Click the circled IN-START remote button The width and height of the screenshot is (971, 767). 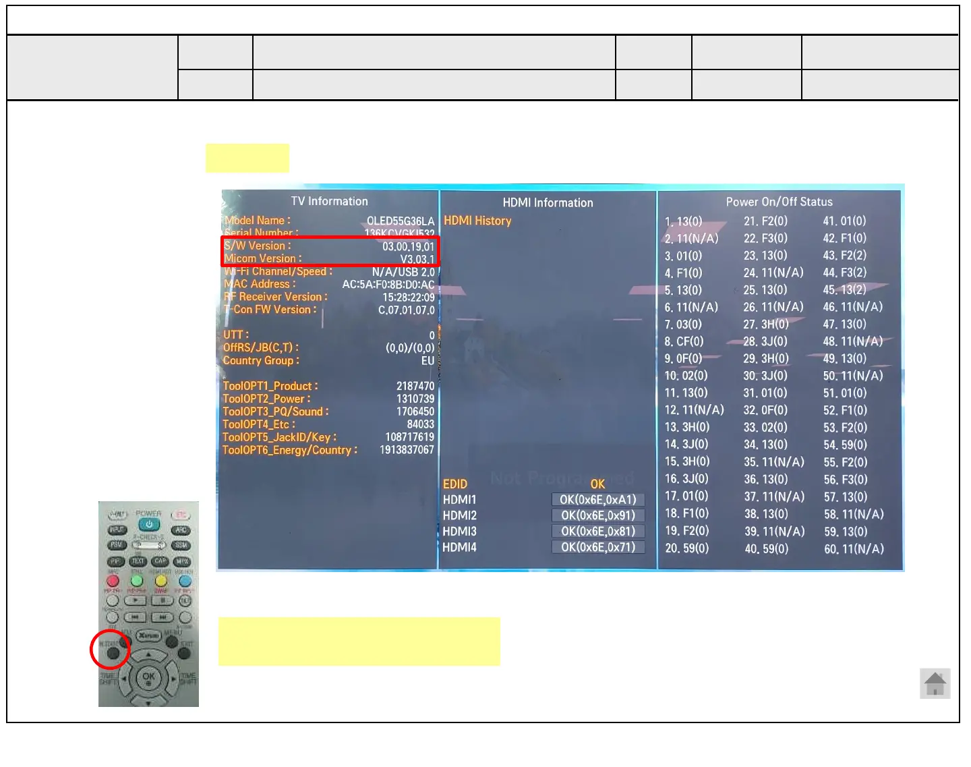(113, 653)
